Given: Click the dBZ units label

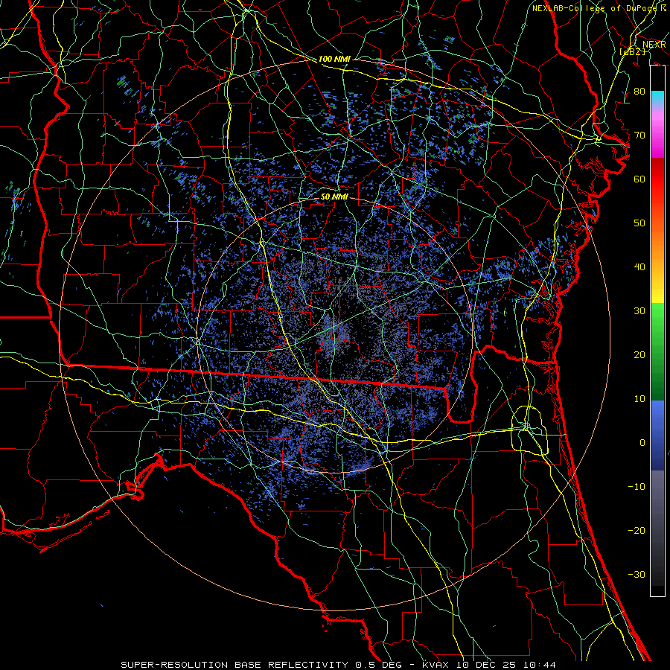Looking at the screenshot, I should (x=632, y=51).
